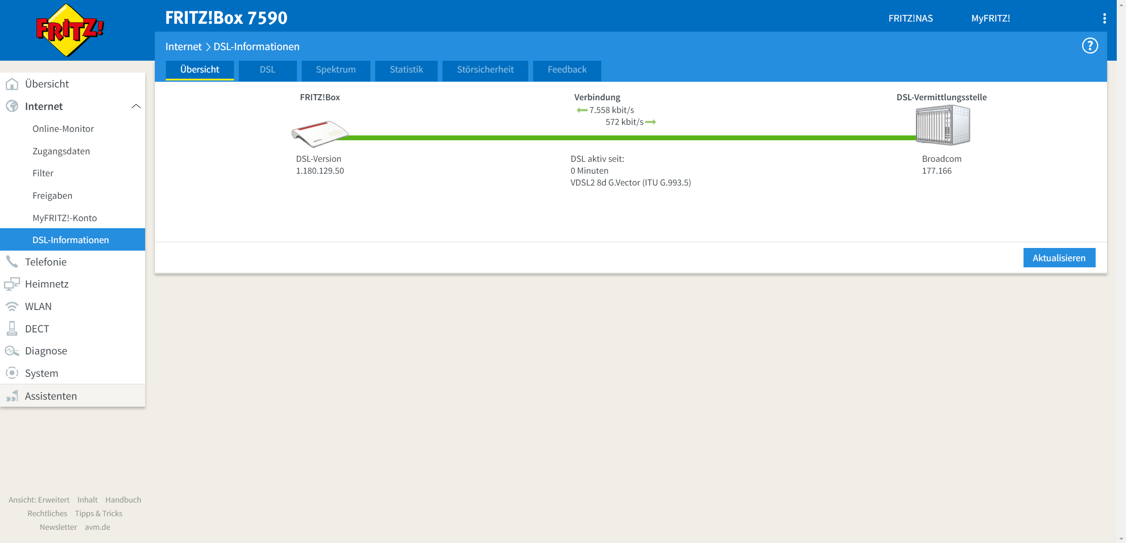Click the DECT handset icon

(12, 328)
